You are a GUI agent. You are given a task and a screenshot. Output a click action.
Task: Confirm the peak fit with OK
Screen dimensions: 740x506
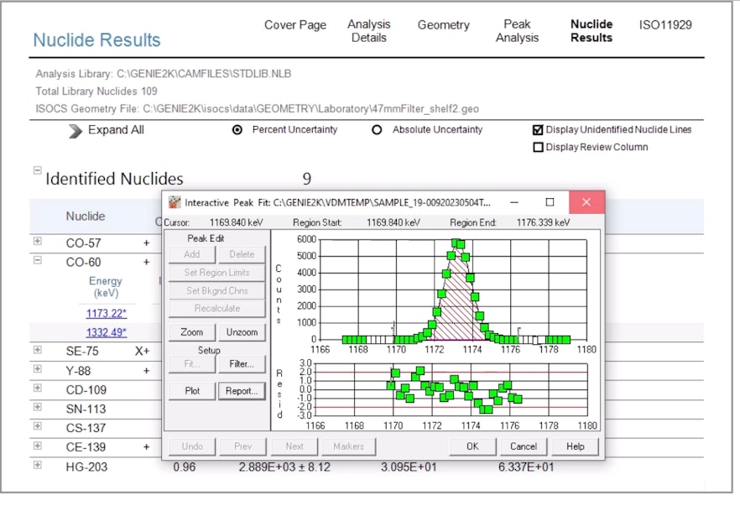[x=472, y=446]
